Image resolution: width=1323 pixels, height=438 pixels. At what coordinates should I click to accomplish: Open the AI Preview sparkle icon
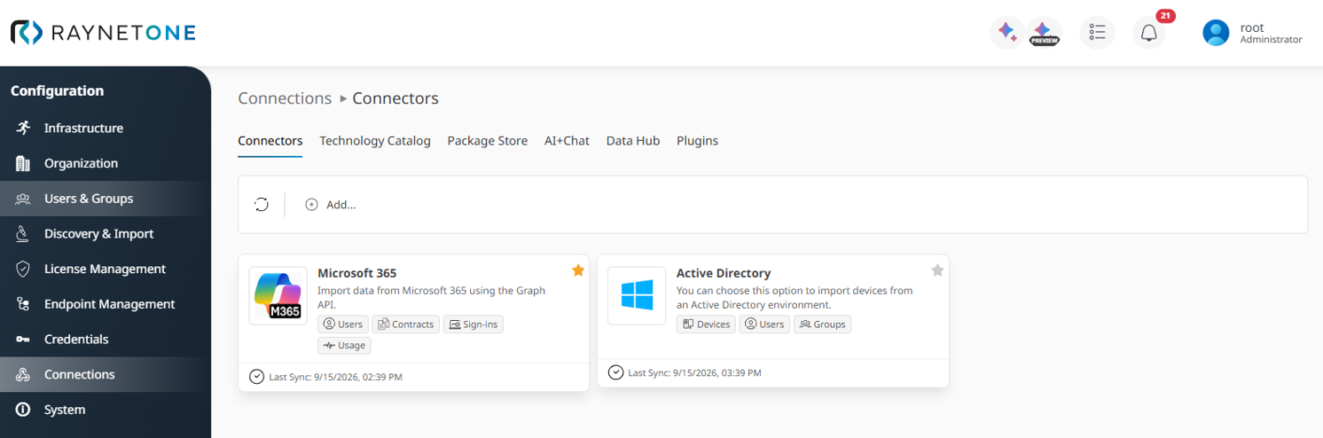pyautogui.click(x=1045, y=33)
